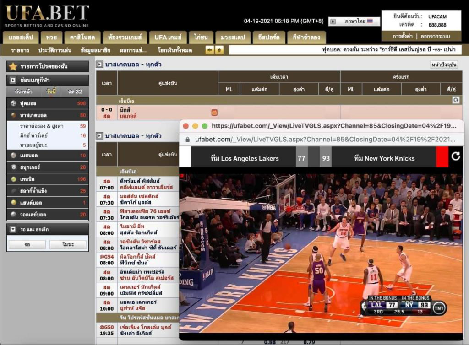
Task: Refresh the live TV stream popup
Action: coord(455,156)
